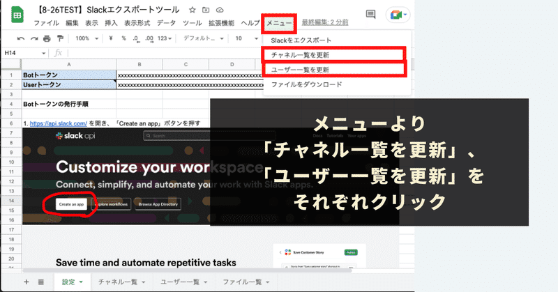Click the Create an app button
This screenshot has height=292, width=558.
pyautogui.click(x=71, y=204)
